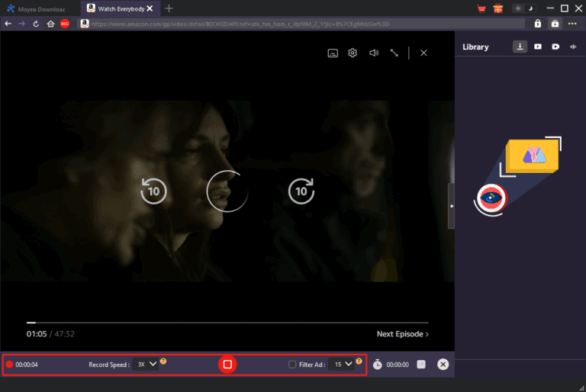The width and height of the screenshot is (586, 392).
Task: Stop the recording with the red stop button
Action: point(227,365)
